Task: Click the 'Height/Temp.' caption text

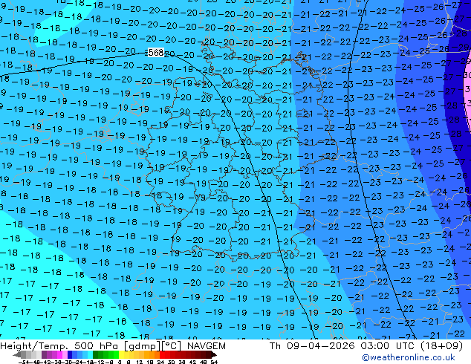Action: (34, 346)
